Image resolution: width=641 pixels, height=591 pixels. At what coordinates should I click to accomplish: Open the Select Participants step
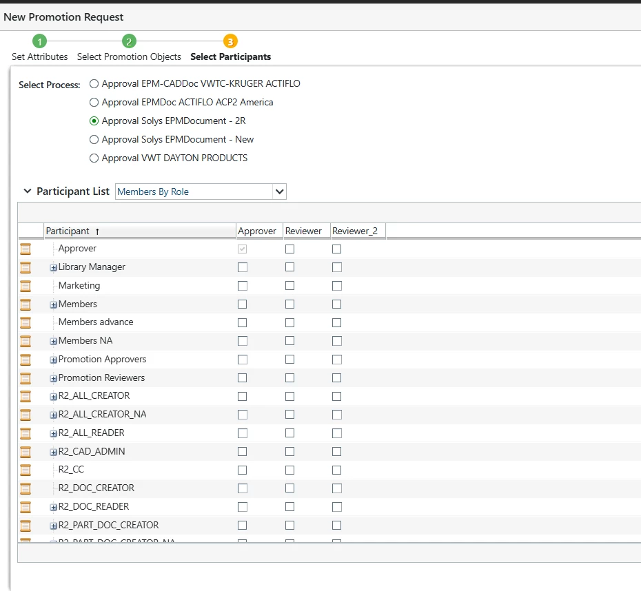[x=231, y=56]
